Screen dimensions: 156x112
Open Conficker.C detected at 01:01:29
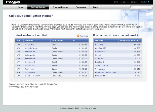pos(30,62)
